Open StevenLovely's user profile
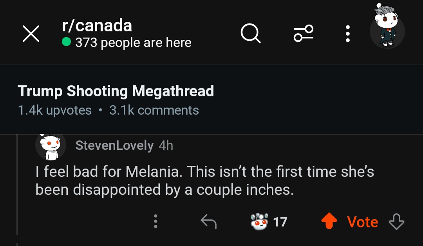Image resolution: width=423 pixels, height=246 pixels. [114, 145]
